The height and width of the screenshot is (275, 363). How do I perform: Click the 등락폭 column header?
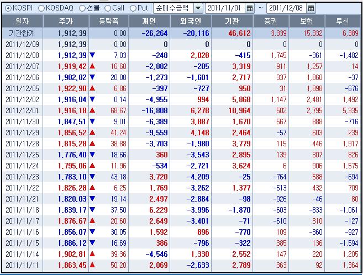pyautogui.click(x=109, y=22)
